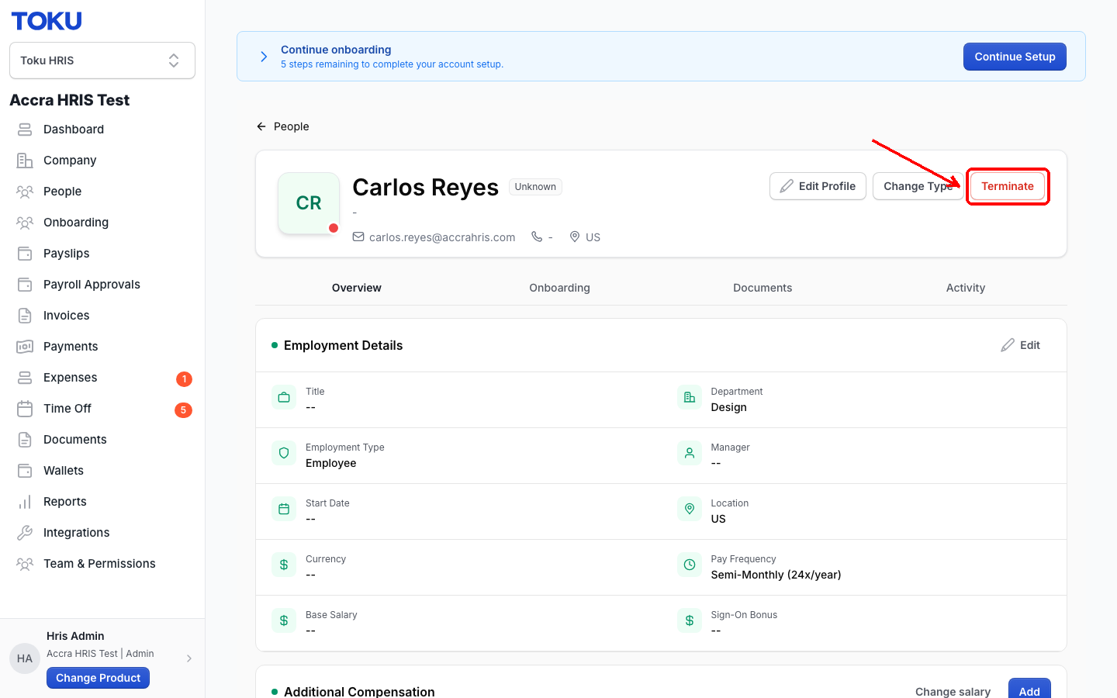1117x698 pixels.
Task: Open the Dashboard sidebar icon
Action: coord(25,130)
